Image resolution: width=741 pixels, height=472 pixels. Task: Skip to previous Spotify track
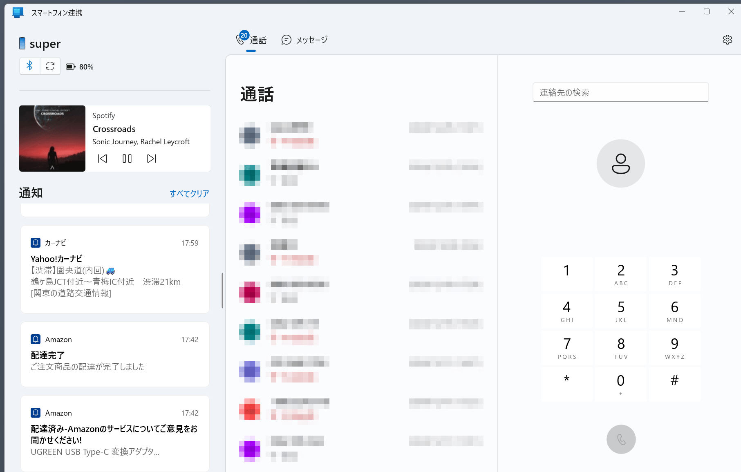pos(103,159)
